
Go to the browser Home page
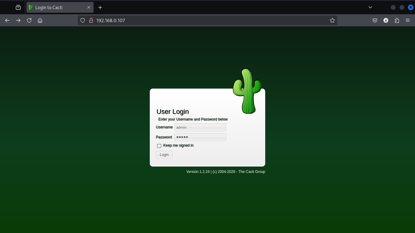(40, 20)
